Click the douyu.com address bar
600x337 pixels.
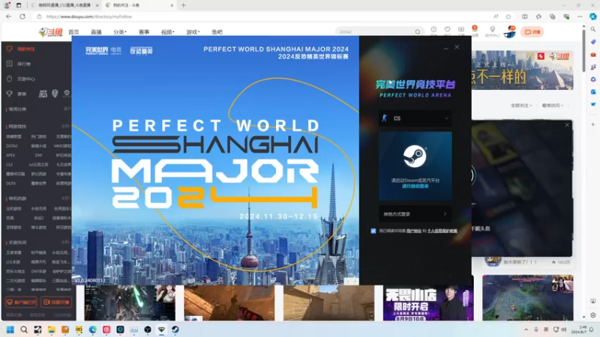click(x=264, y=16)
